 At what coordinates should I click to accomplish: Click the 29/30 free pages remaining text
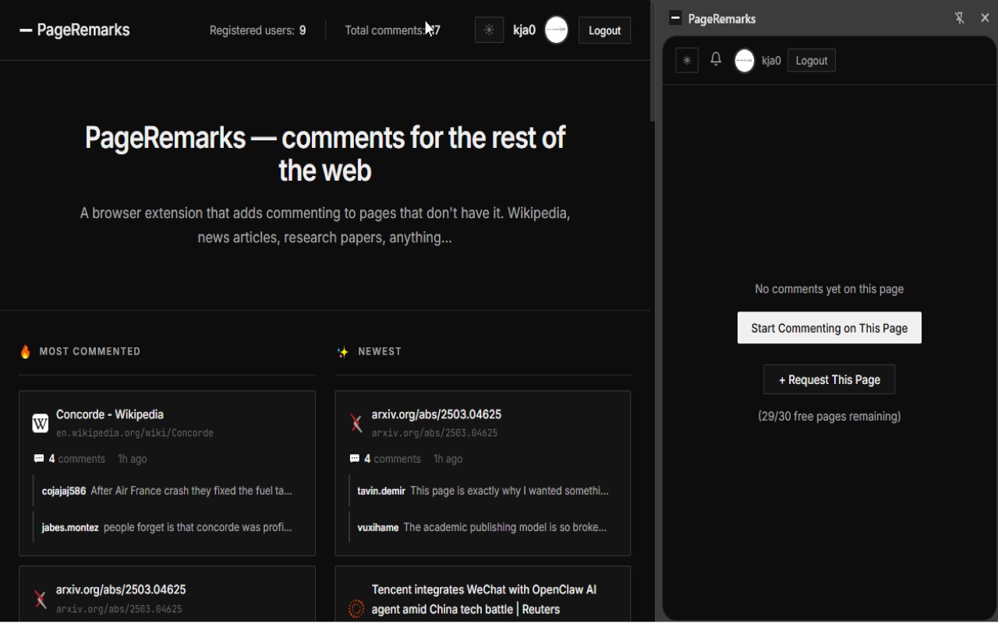click(x=830, y=417)
